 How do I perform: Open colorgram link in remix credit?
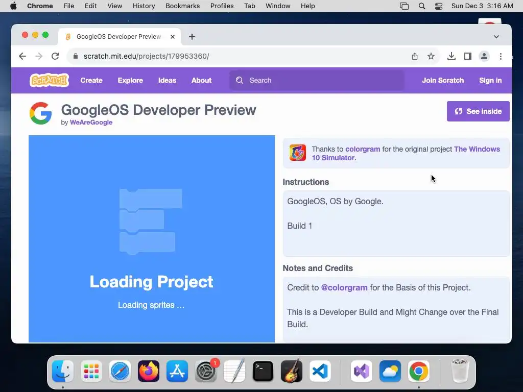pos(363,149)
